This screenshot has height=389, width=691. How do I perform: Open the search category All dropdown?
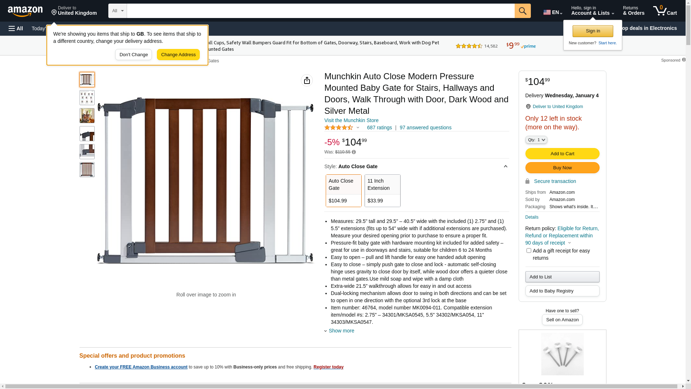[x=118, y=11]
